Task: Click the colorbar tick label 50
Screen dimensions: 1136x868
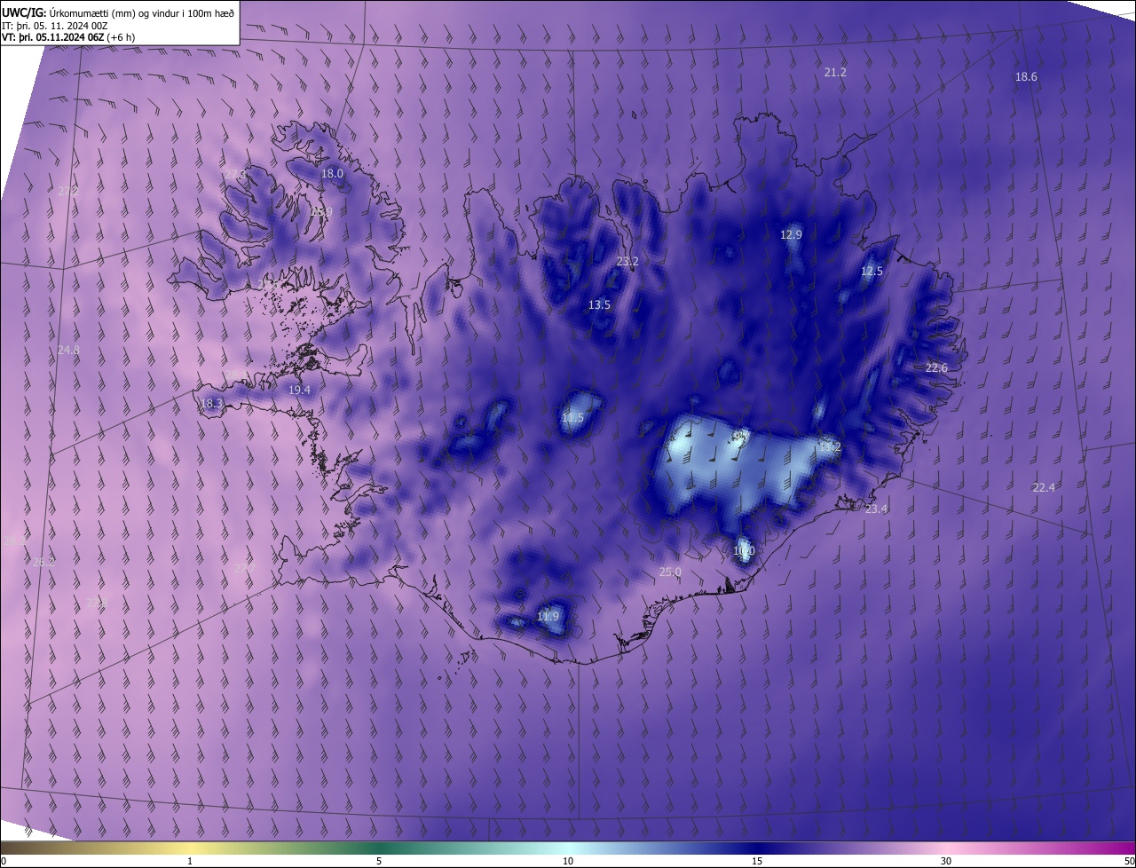Action: 1129,861
